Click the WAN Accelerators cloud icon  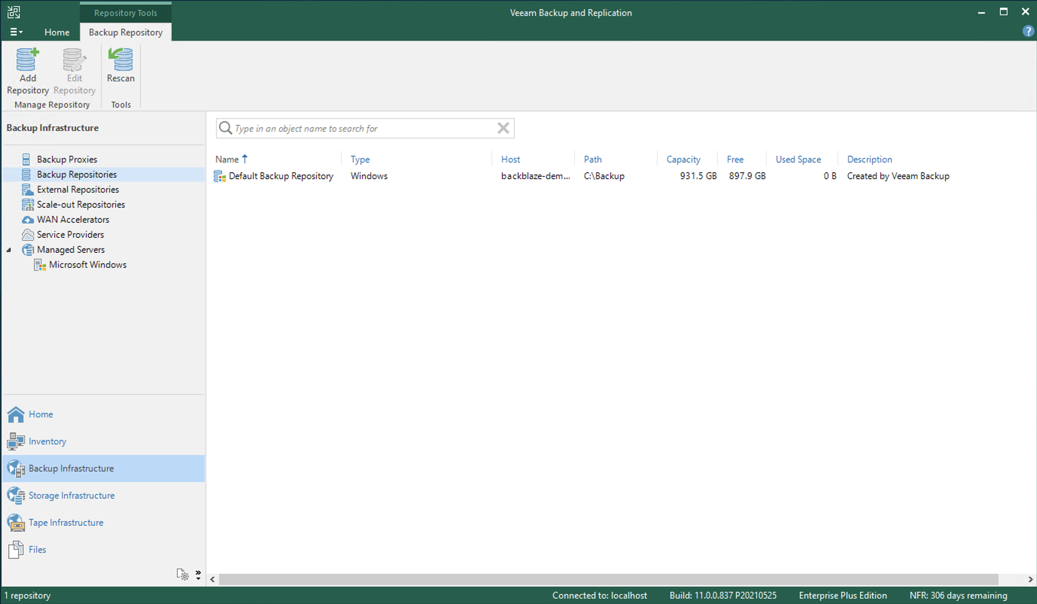27,220
